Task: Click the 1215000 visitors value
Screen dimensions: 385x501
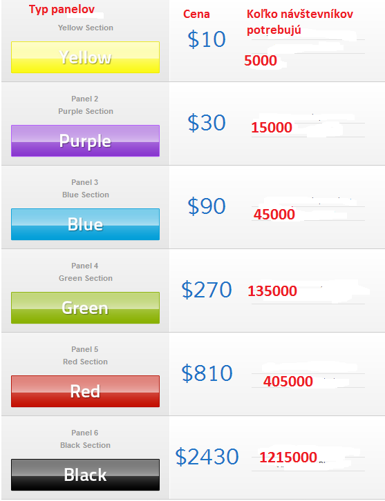Action: (288, 458)
